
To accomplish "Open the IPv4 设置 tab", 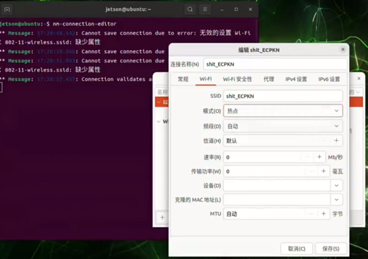I will click(296, 79).
